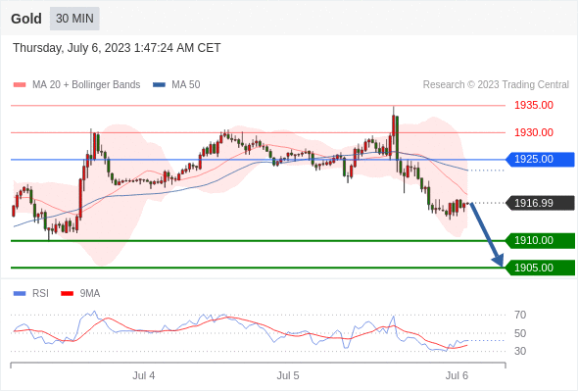The width and height of the screenshot is (578, 392).
Task: Click the green 1905.00 support price tag
Action: 540,268
